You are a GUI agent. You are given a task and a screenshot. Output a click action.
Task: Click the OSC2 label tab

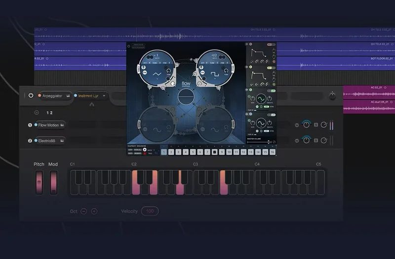(x=233, y=68)
